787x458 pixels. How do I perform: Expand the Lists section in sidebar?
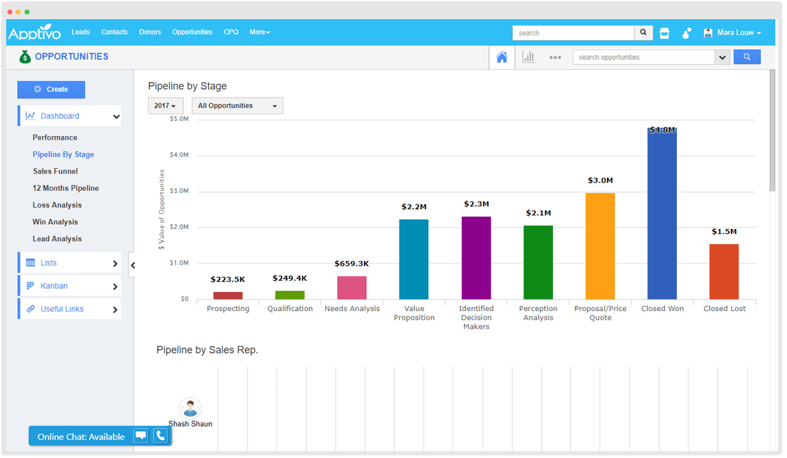[69, 263]
